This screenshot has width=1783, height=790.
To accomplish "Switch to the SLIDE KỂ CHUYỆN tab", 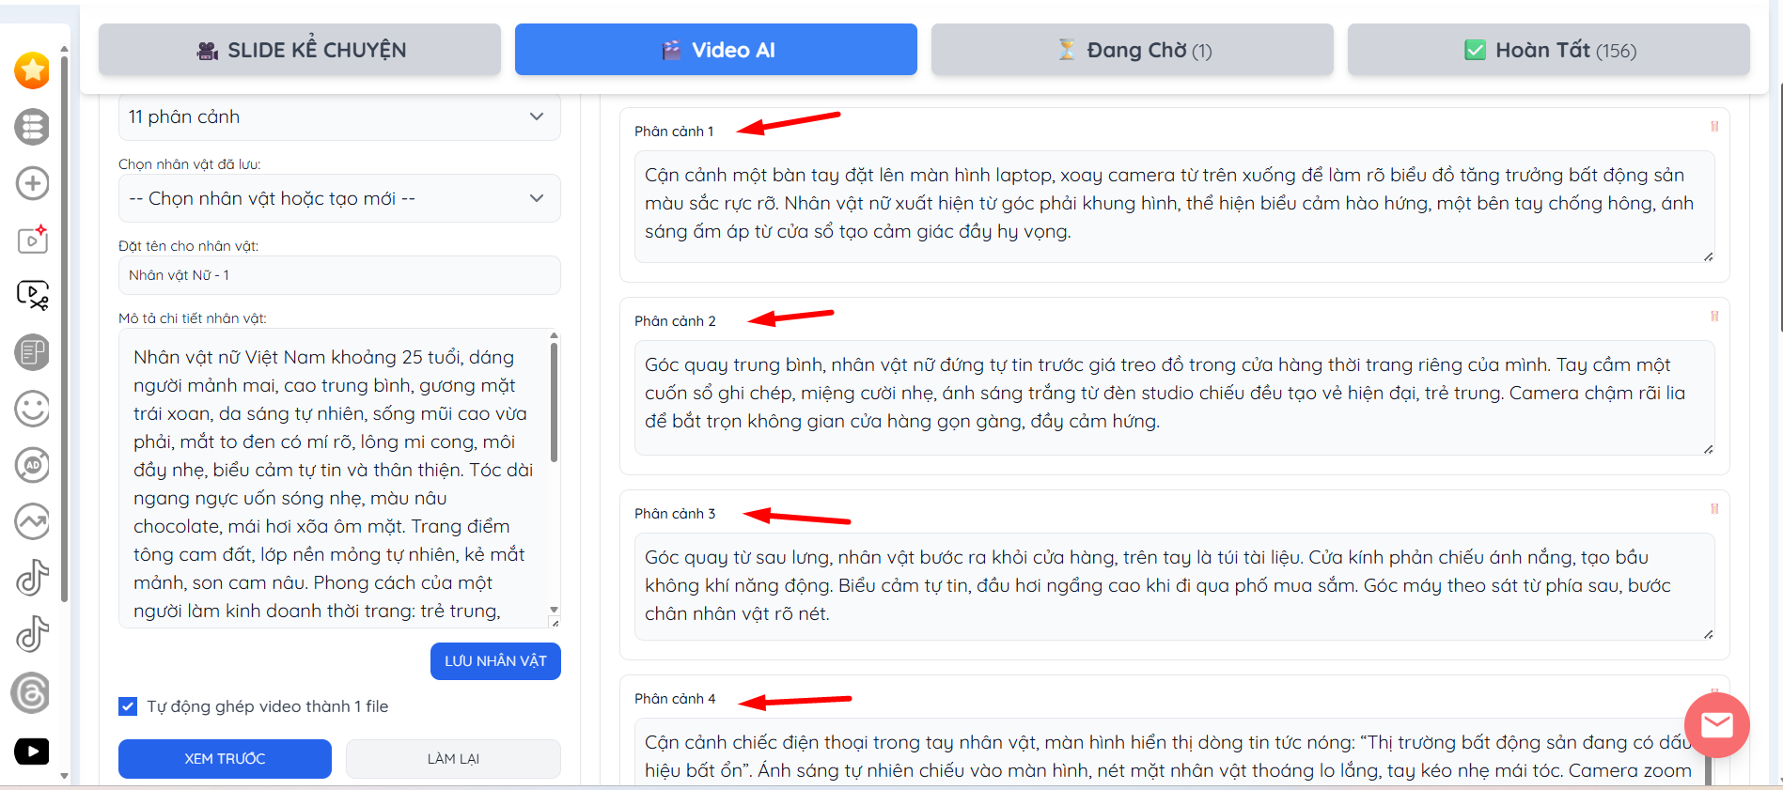I will point(300,50).
